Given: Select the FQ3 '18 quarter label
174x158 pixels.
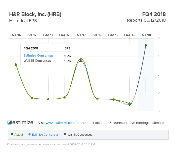Looking at the screenshot, I should pos(129,35).
